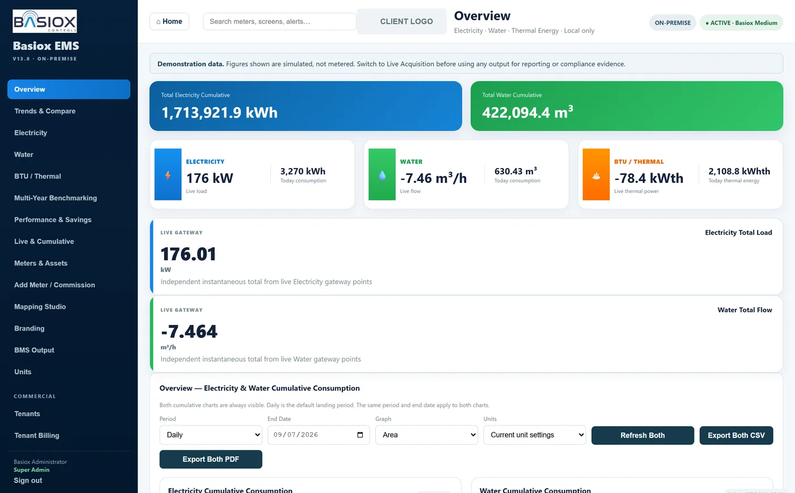Open Performance & Savings
The height and width of the screenshot is (493, 795).
pos(69,220)
